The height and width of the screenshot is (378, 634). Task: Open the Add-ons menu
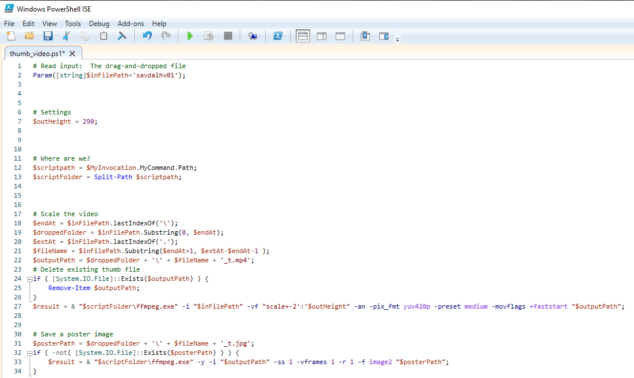tap(130, 24)
